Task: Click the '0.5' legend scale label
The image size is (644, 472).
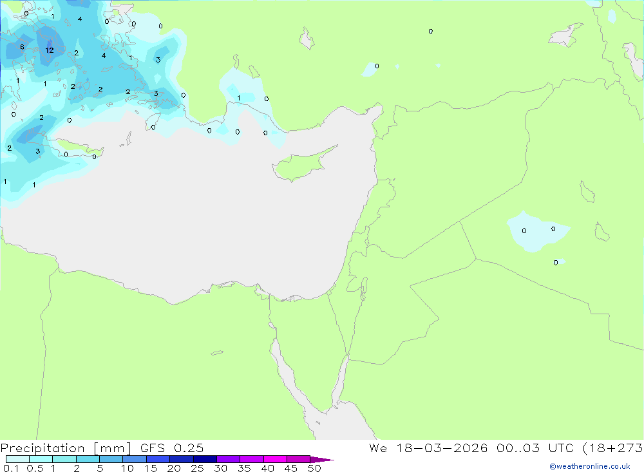Action: tap(35, 468)
